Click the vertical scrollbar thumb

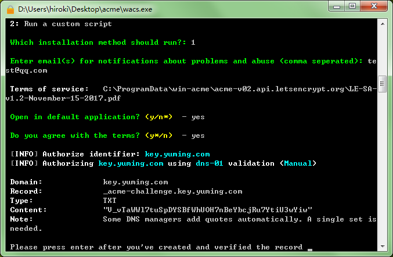pyautogui.click(x=383, y=84)
